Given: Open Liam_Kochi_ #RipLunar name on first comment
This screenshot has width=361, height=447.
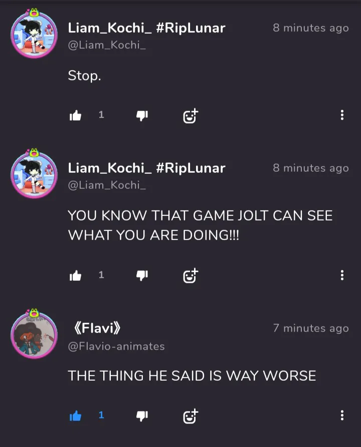Looking at the screenshot, I should [146, 28].
